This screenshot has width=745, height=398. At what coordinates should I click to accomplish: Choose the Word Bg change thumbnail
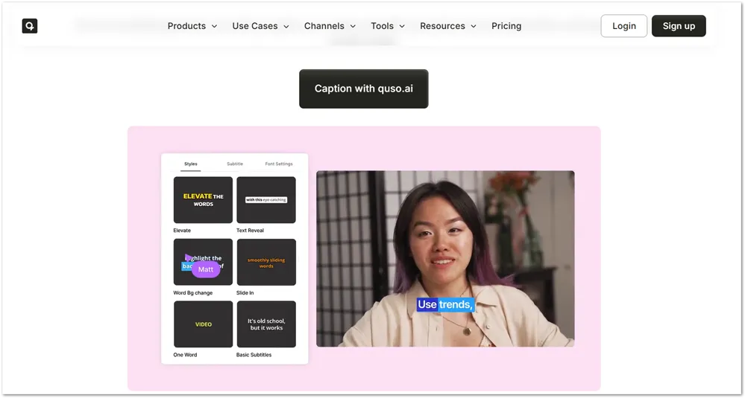(203, 262)
